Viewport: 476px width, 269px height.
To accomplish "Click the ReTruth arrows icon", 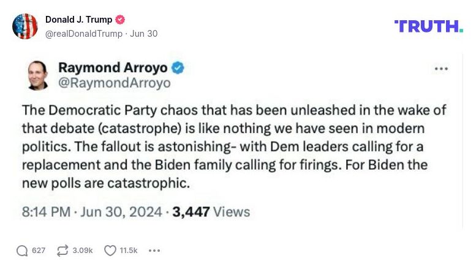I will (62, 251).
